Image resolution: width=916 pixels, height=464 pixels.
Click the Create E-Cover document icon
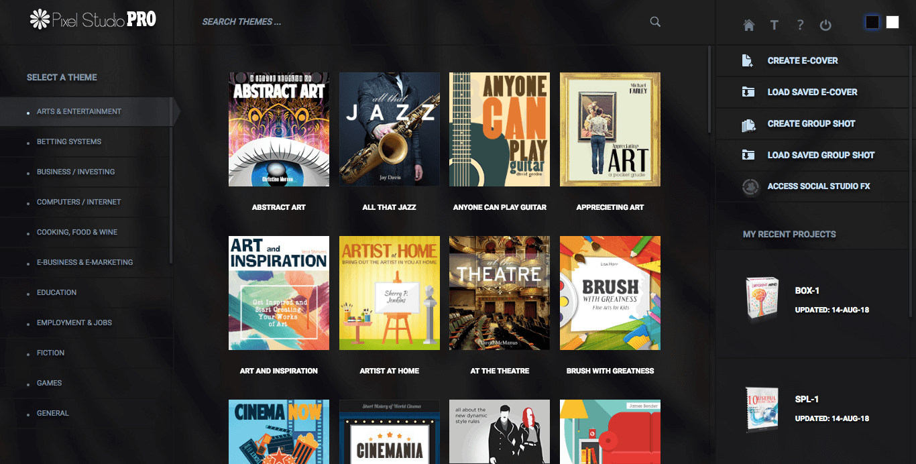point(748,61)
